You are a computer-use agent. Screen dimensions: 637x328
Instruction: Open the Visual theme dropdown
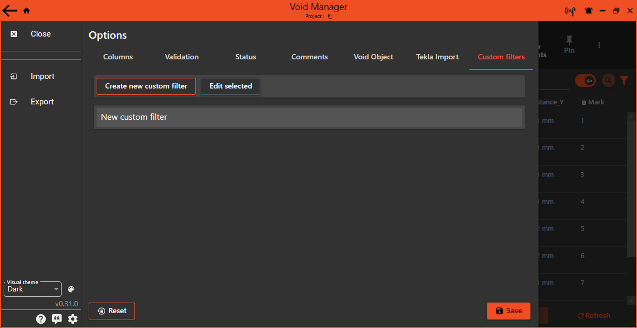32,289
